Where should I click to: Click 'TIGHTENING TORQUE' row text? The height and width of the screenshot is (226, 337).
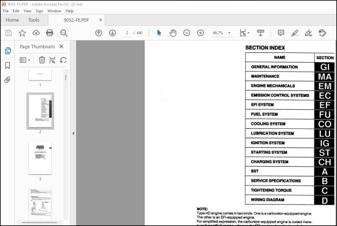tap(271, 190)
